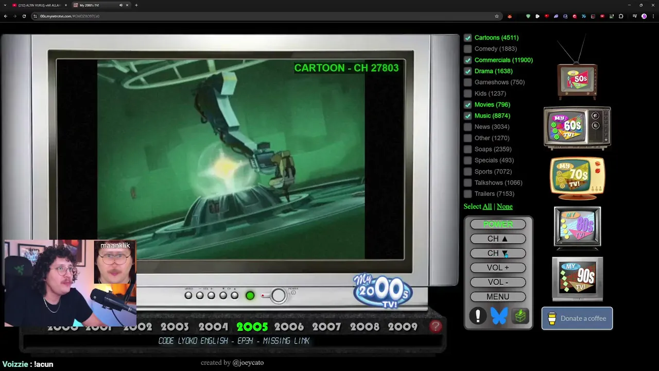
Task: Click the green box icon on remote
Action: click(x=520, y=316)
